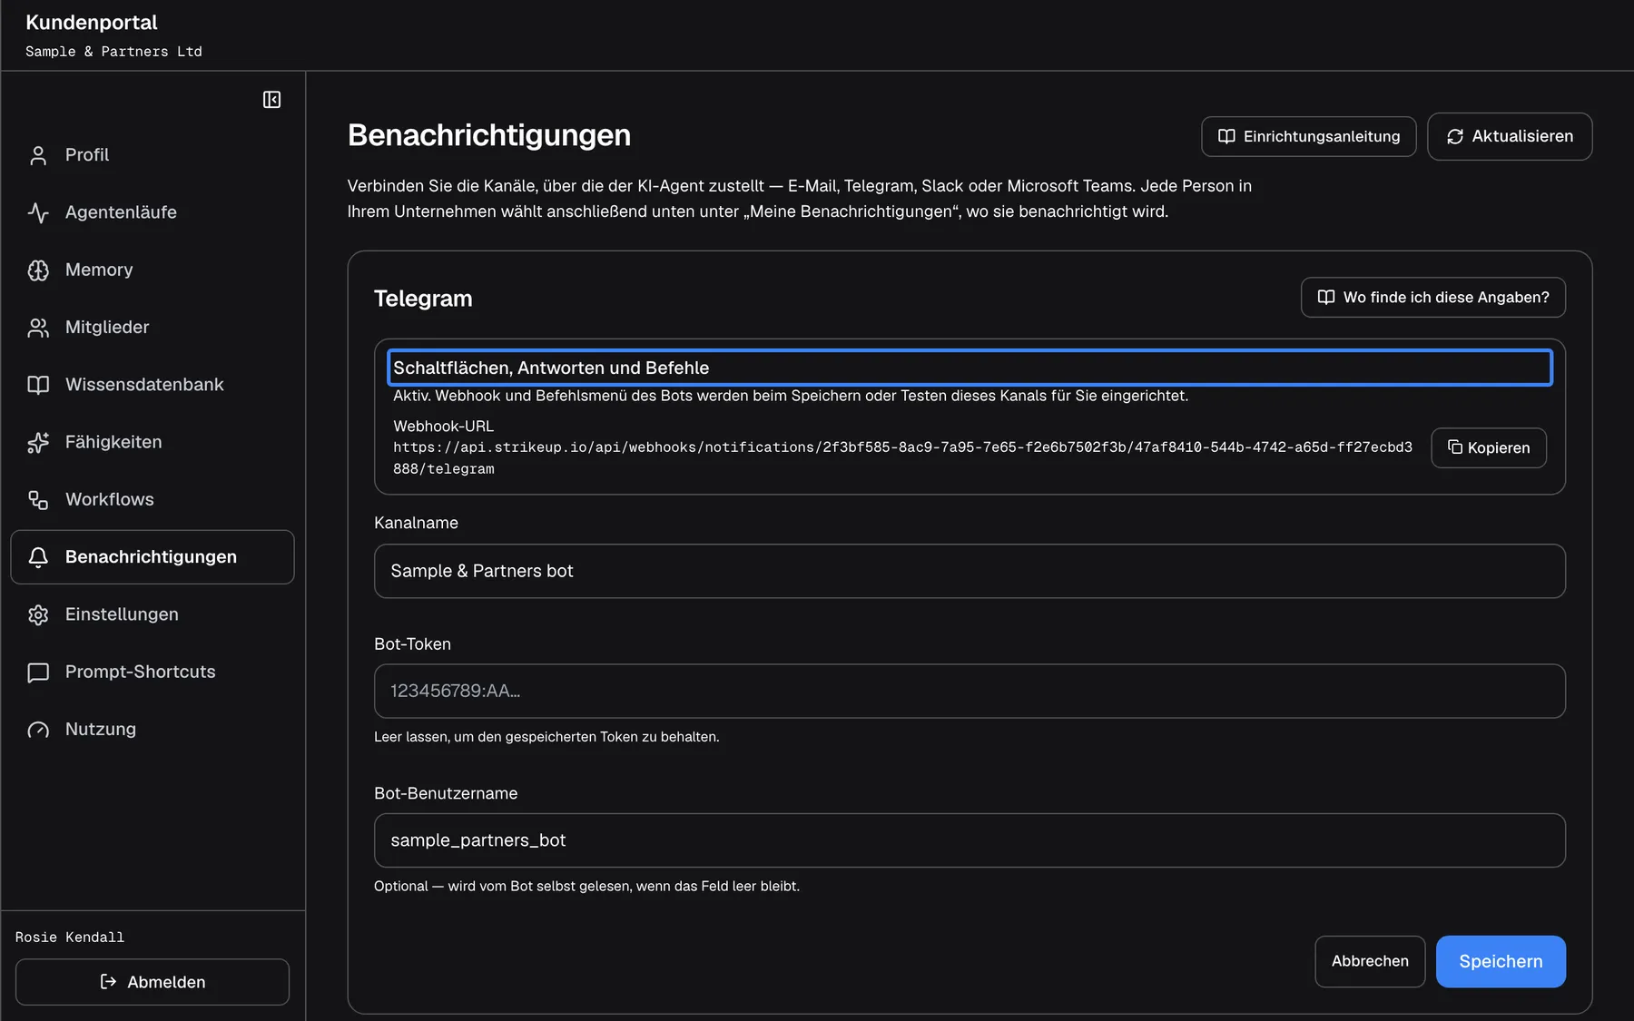Open the Profil page
The image size is (1634, 1021).
(x=153, y=155)
